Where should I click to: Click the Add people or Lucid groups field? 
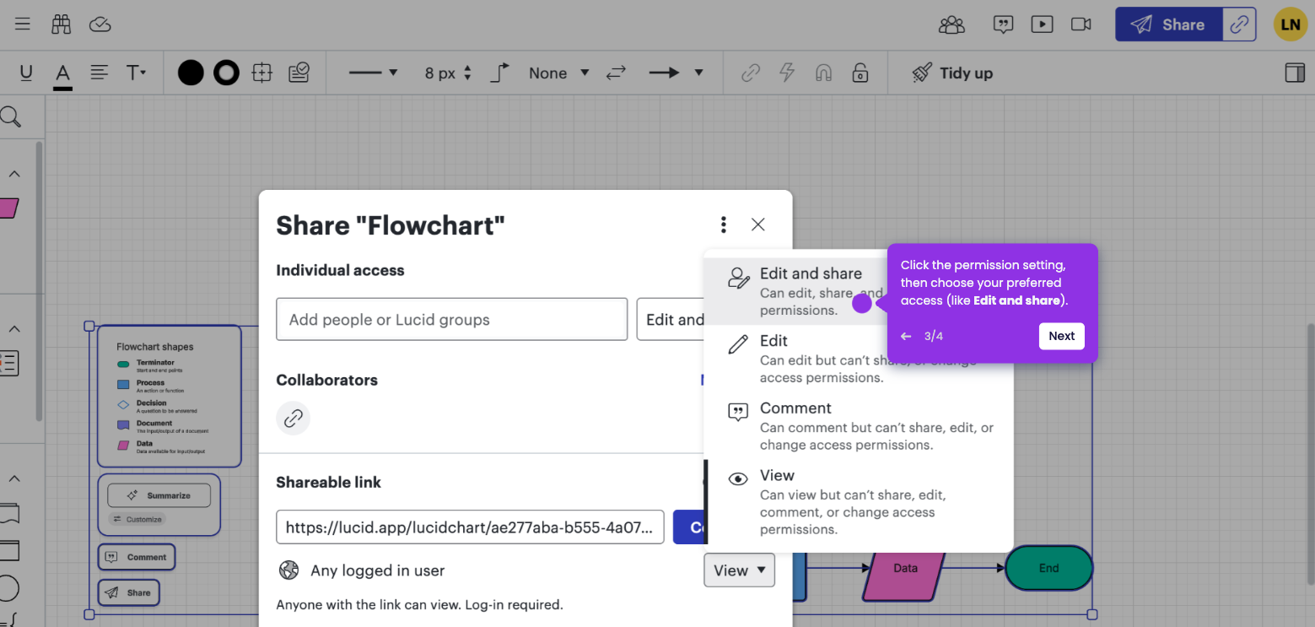click(451, 319)
